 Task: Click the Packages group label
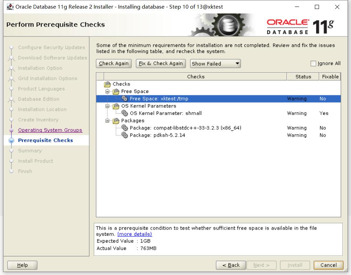click(x=133, y=121)
